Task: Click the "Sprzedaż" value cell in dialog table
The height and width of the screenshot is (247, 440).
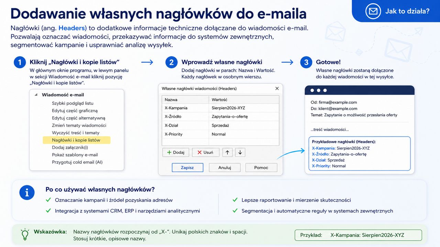Action: [x=244, y=126]
